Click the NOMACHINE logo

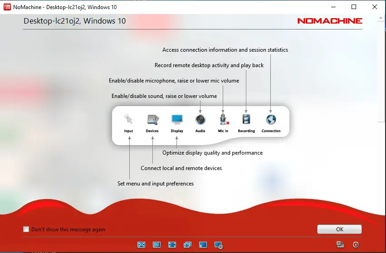(x=330, y=21)
